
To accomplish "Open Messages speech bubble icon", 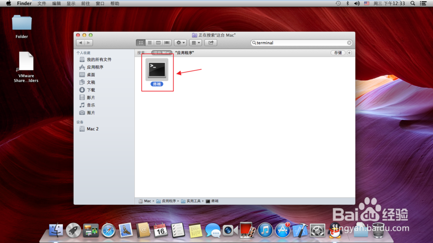I will (213, 230).
